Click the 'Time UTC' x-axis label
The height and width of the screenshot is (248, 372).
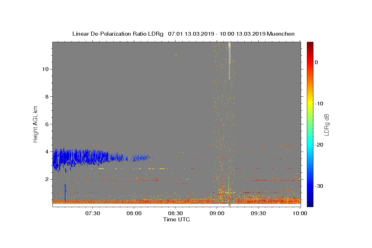pos(176,219)
